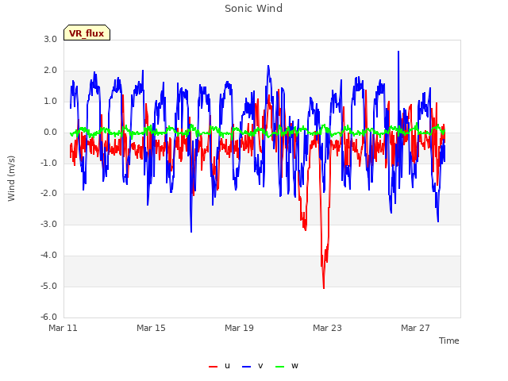Click the -2.0 y-axis value
508x381 pixels.
pyautogui.click(x=49, y=194)
